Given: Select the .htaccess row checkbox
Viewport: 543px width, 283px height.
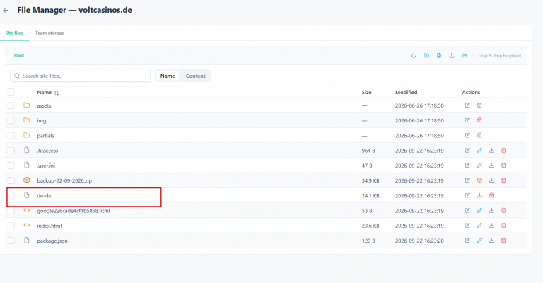Looking at the screenshot, I should click(x=11, y=150).
